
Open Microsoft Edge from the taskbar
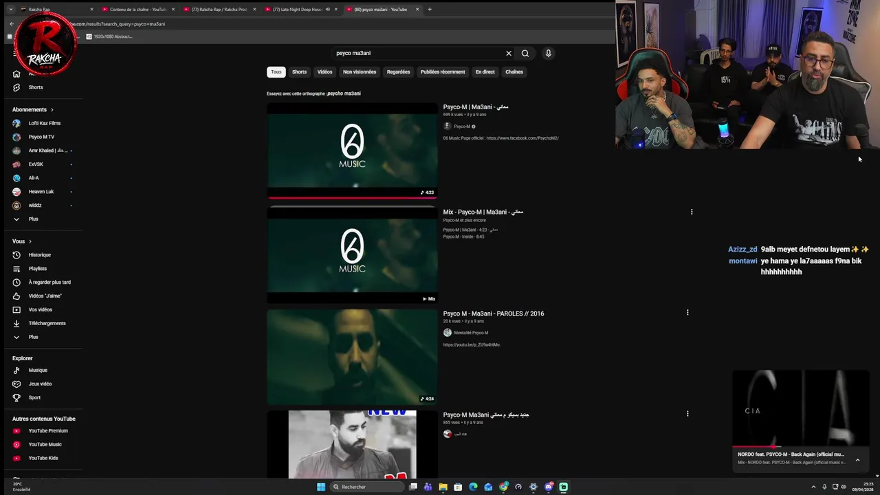(473, 487)
